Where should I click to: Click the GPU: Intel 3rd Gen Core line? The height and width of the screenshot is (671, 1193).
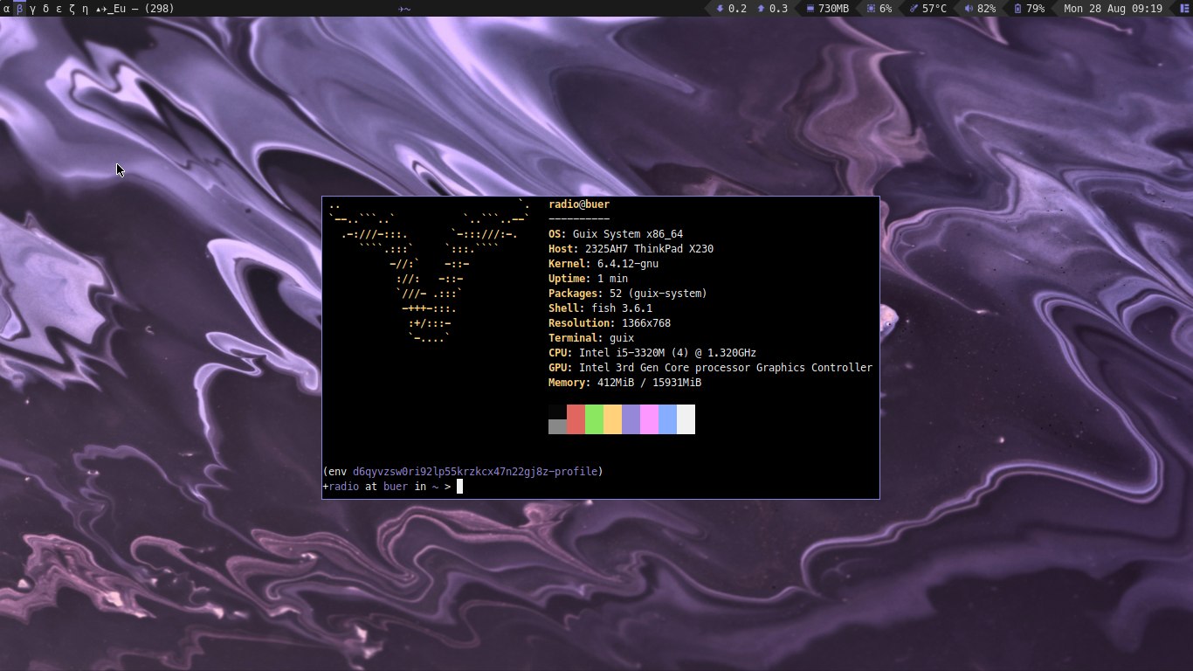pyautogui.click(x=710, y=368)
